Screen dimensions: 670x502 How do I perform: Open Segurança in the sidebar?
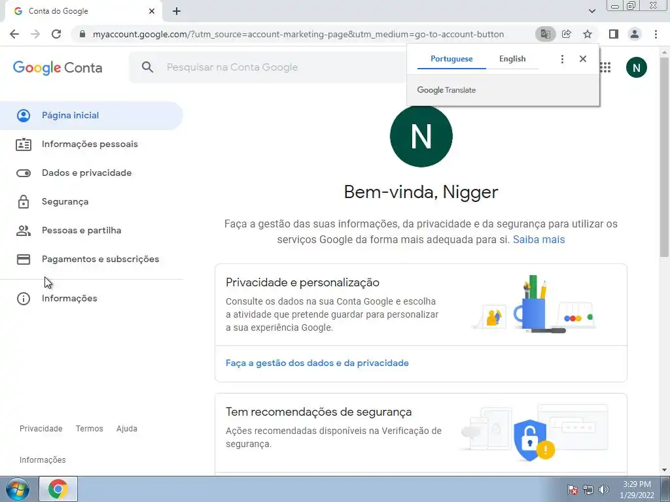pos(92,201)
